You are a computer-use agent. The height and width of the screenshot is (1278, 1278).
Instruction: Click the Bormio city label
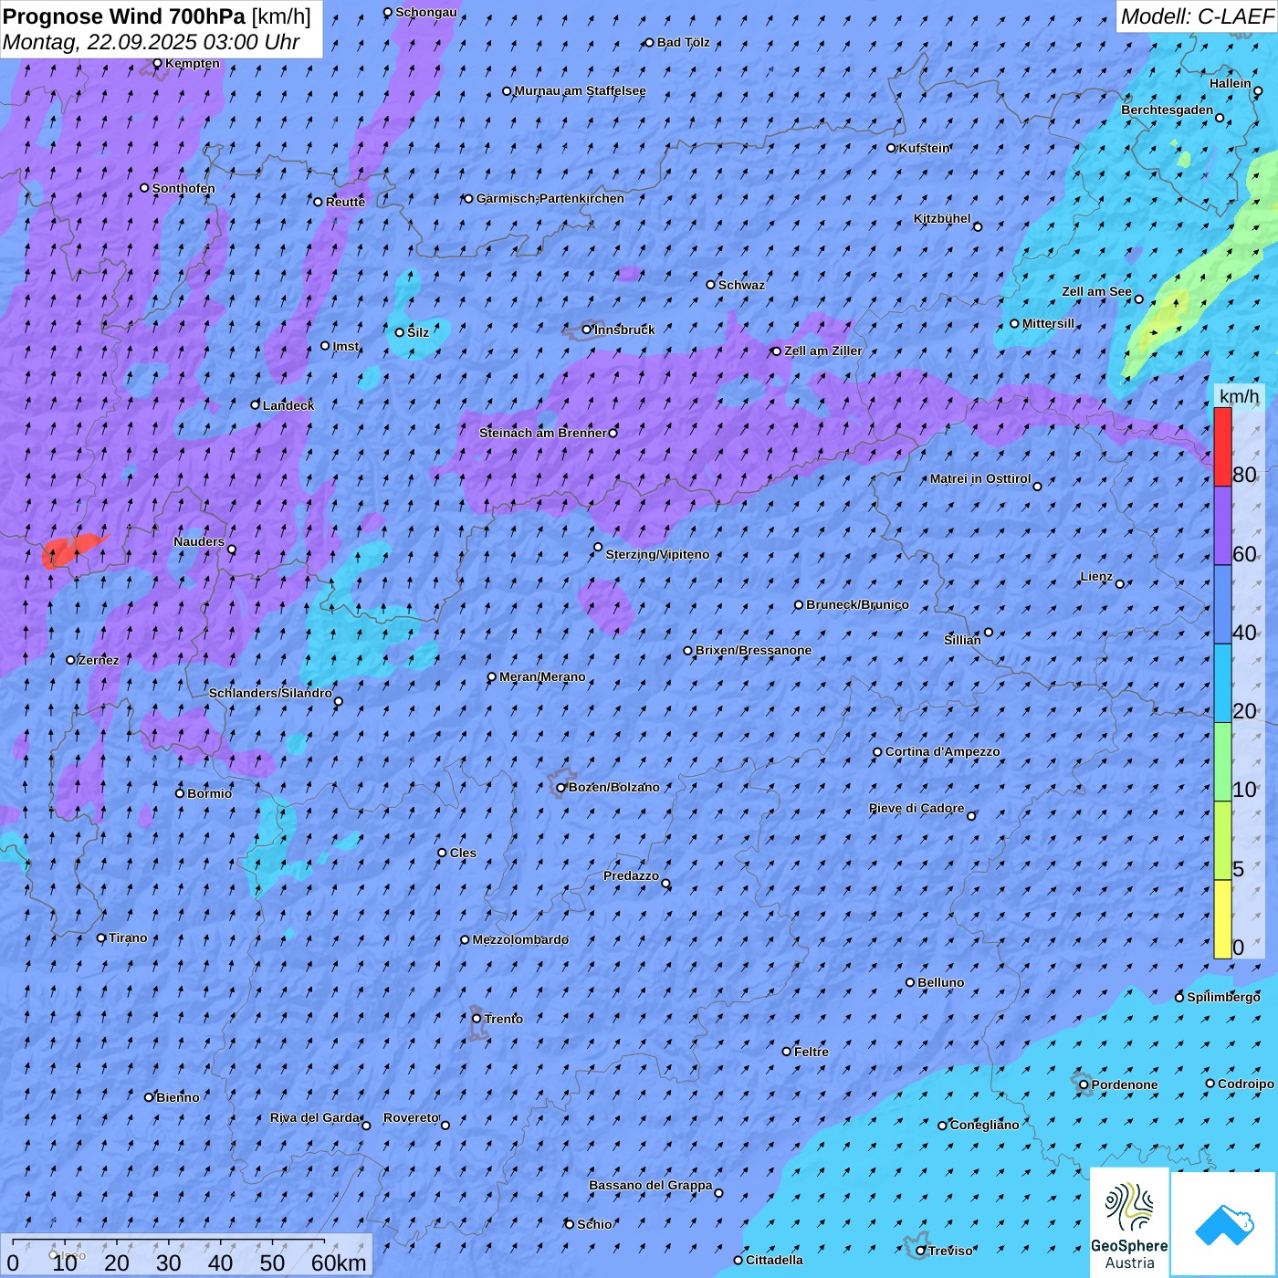pyautogui.click(x=209, y=793)
